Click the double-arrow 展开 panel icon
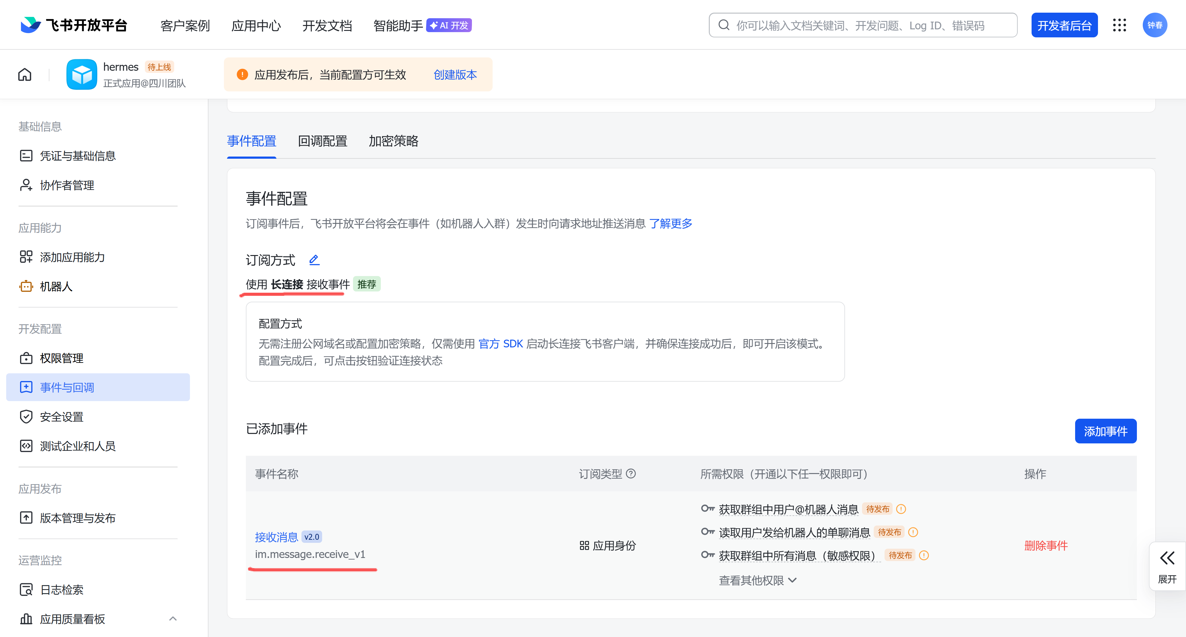Image resolution: width=1186 pixels, height=637 pixels. point(1167,559)
